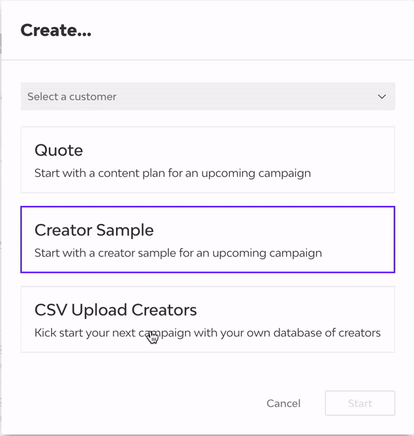This screenshot has width=414, height=436.
Task: Click the 'Create...' dialog heading
Action: (56, 30)
